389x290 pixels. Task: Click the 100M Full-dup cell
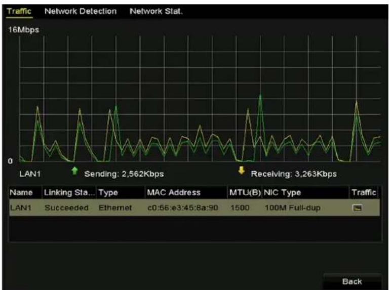pyautogui.click(x=292, y=208)
